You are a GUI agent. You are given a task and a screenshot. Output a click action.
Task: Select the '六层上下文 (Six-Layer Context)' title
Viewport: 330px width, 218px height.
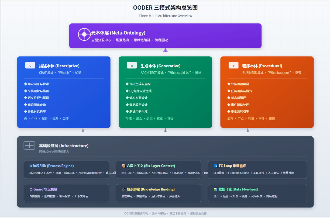click(x=151, y=166)
